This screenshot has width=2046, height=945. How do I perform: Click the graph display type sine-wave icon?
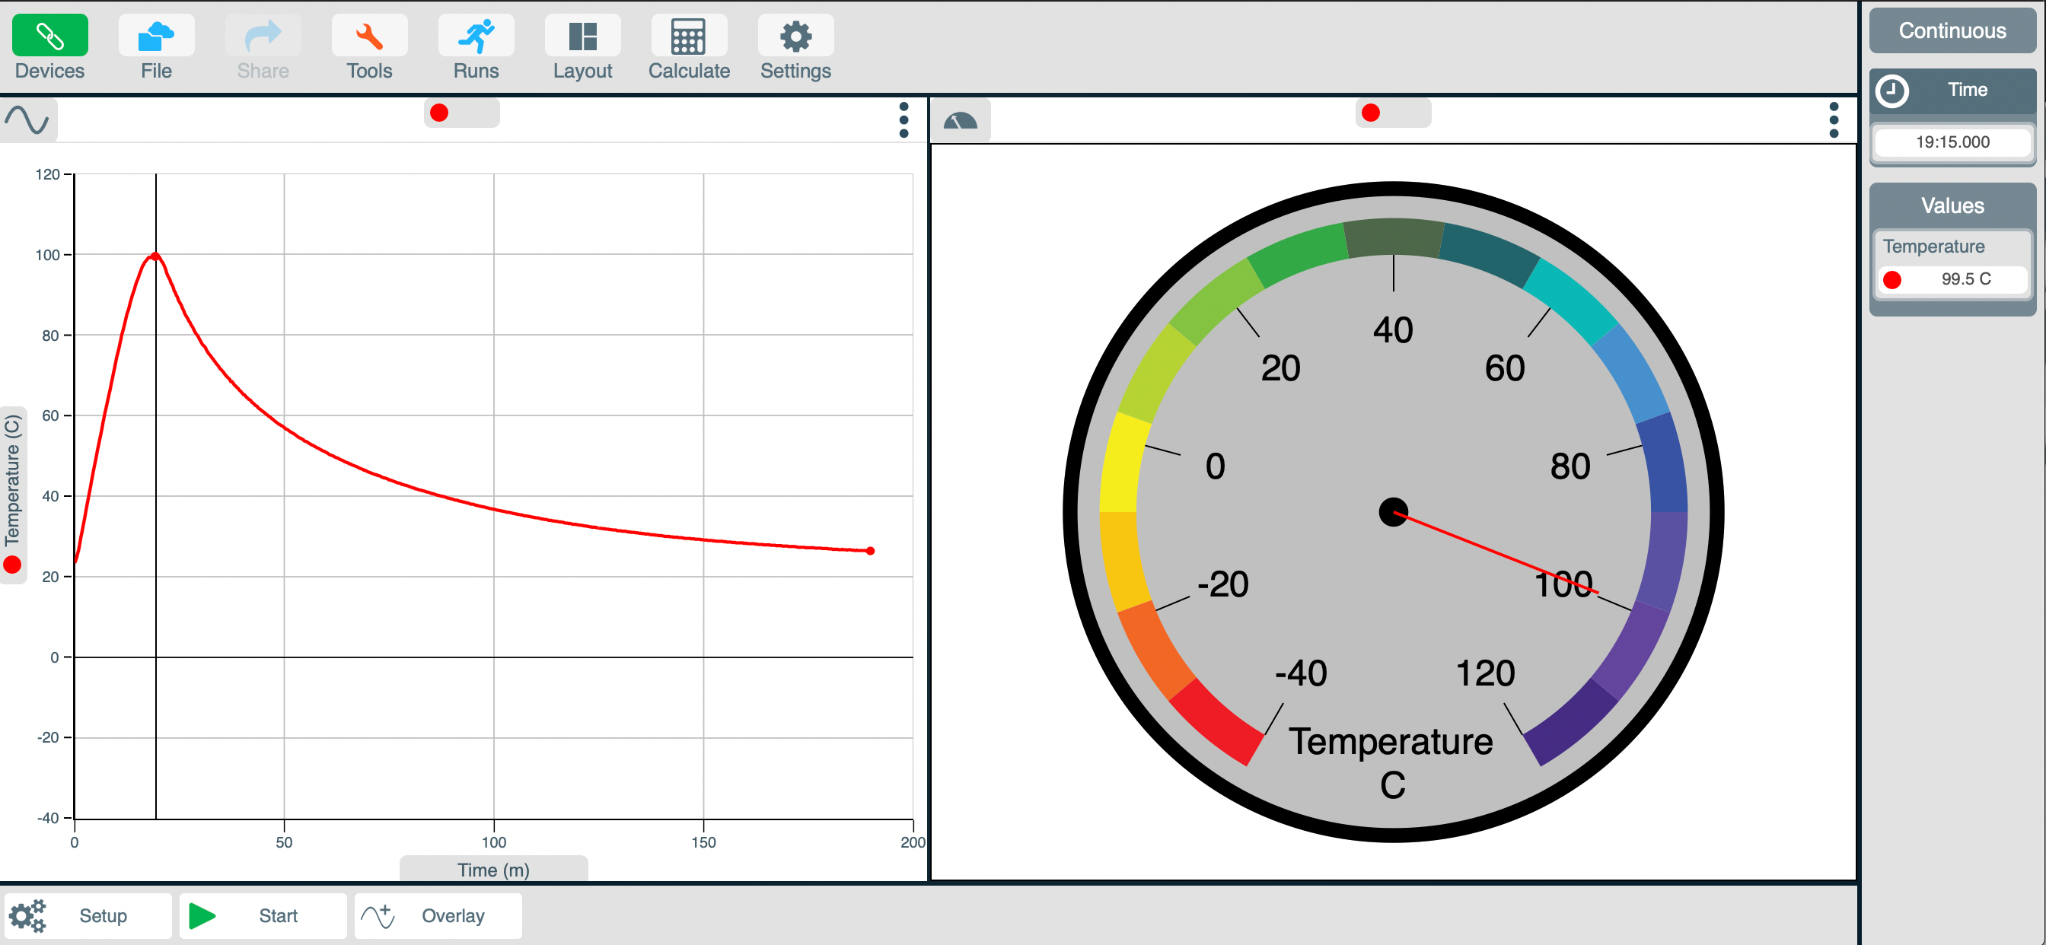coord(28,120)
